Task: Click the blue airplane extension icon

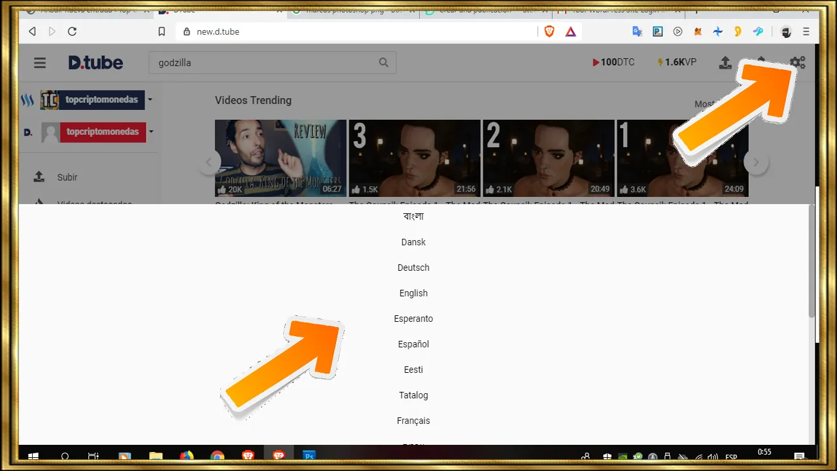Action: pos(718,31)
